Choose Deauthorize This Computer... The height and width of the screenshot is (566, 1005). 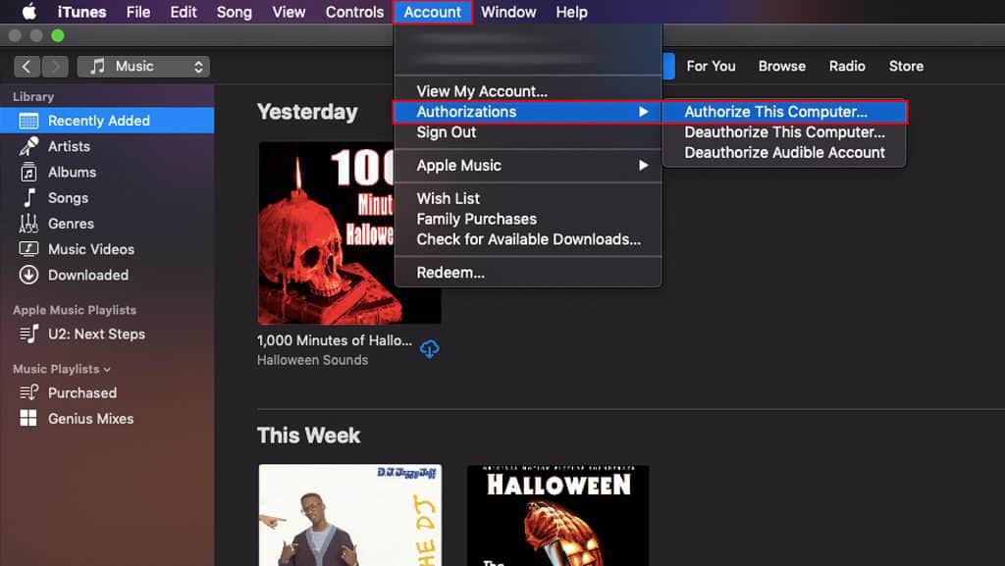(x=784, y=131)
